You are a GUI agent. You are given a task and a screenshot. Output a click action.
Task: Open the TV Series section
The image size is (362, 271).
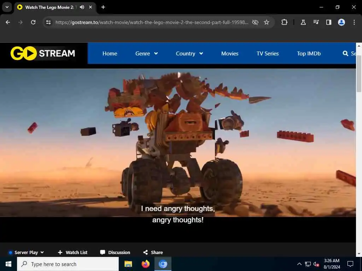click(268, 54)
